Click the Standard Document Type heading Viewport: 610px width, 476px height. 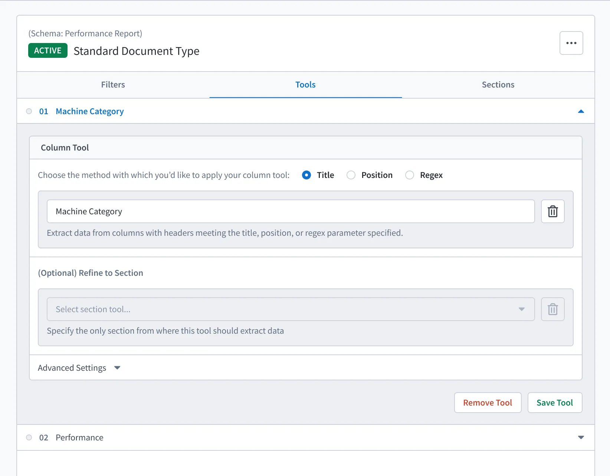pyautogui.click(x=137, y=51)
